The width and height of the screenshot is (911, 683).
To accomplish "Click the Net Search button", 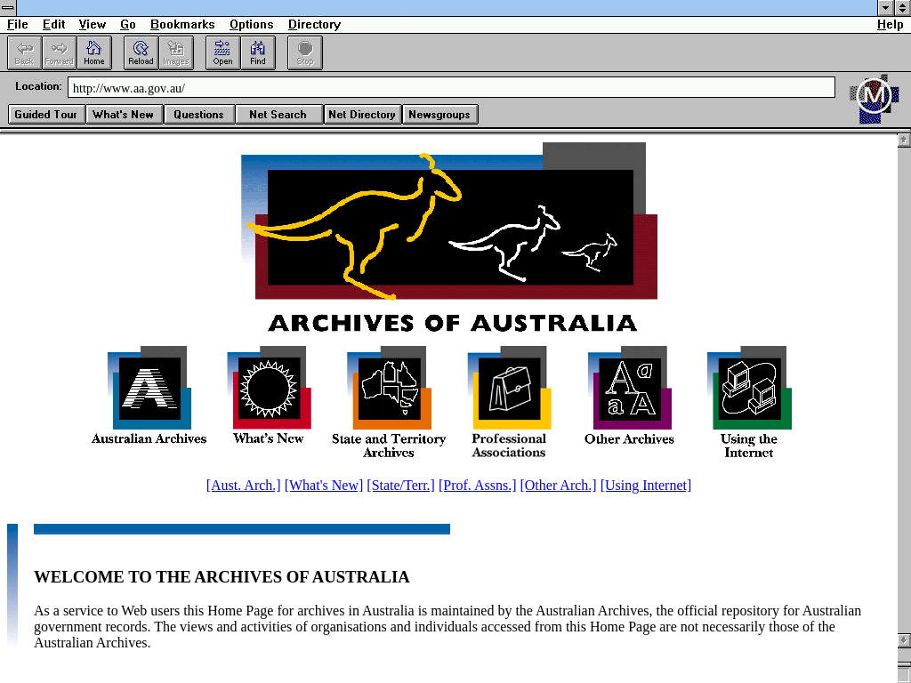I will pyautogui.click(x=278, y=115).
